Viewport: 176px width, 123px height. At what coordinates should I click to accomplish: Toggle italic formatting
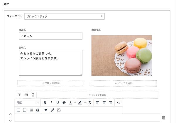(x=51, y=103)
